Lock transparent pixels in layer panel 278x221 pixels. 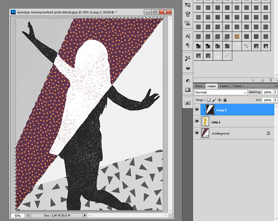(x=209, y=100)
